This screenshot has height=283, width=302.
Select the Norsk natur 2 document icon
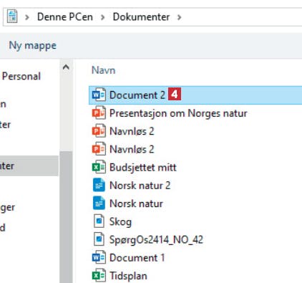tap(99, 186)
